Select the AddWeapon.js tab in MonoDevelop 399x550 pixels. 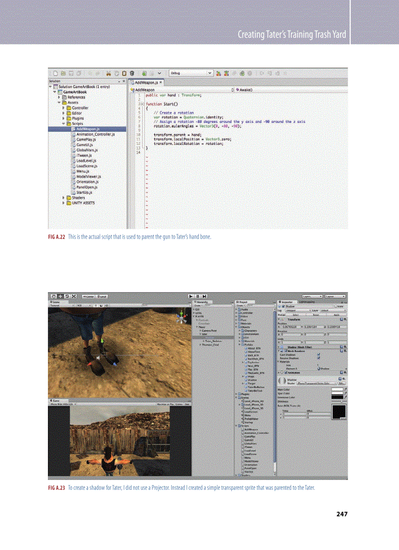[x=146, y=82]
